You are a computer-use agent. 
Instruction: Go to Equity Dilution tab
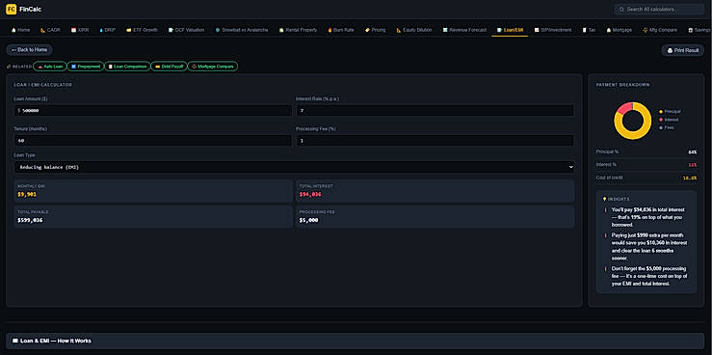413,30
